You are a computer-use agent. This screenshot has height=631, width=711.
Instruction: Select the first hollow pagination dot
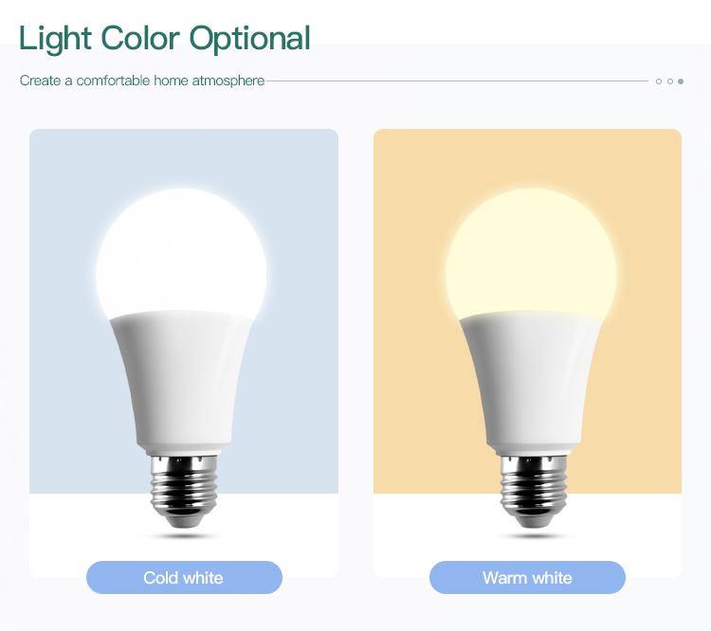pyautogui.click(x=659, y=81)
